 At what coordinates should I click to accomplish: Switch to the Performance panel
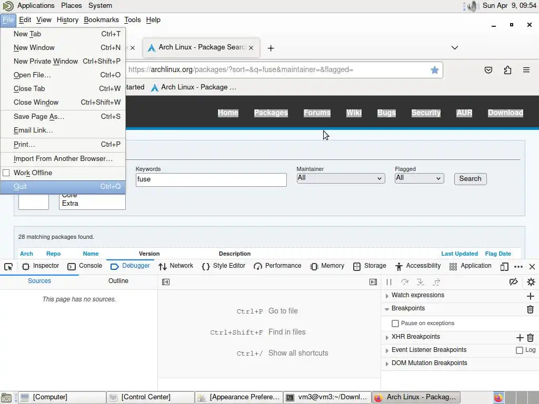tap(277, 266)
